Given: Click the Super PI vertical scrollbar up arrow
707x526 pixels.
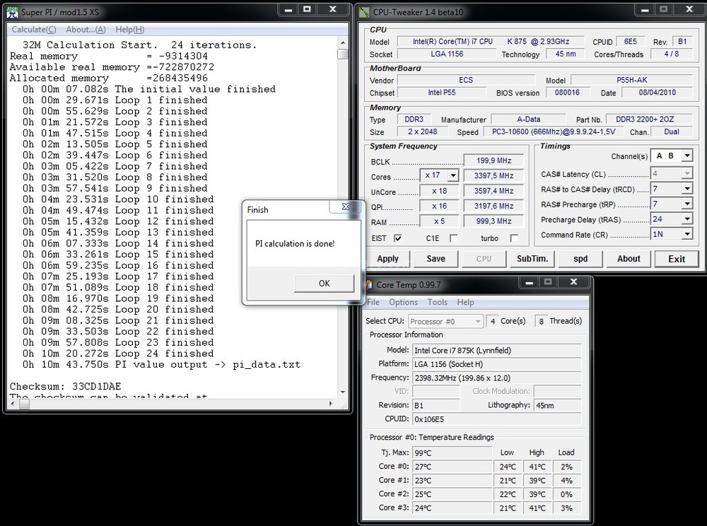Looking at the screenshot, I should pos(343,43).
